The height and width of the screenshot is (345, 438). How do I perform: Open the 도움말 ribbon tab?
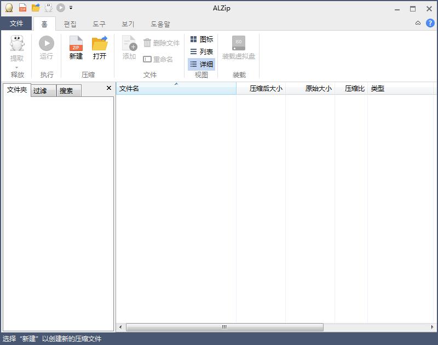[x=160, y=24]
